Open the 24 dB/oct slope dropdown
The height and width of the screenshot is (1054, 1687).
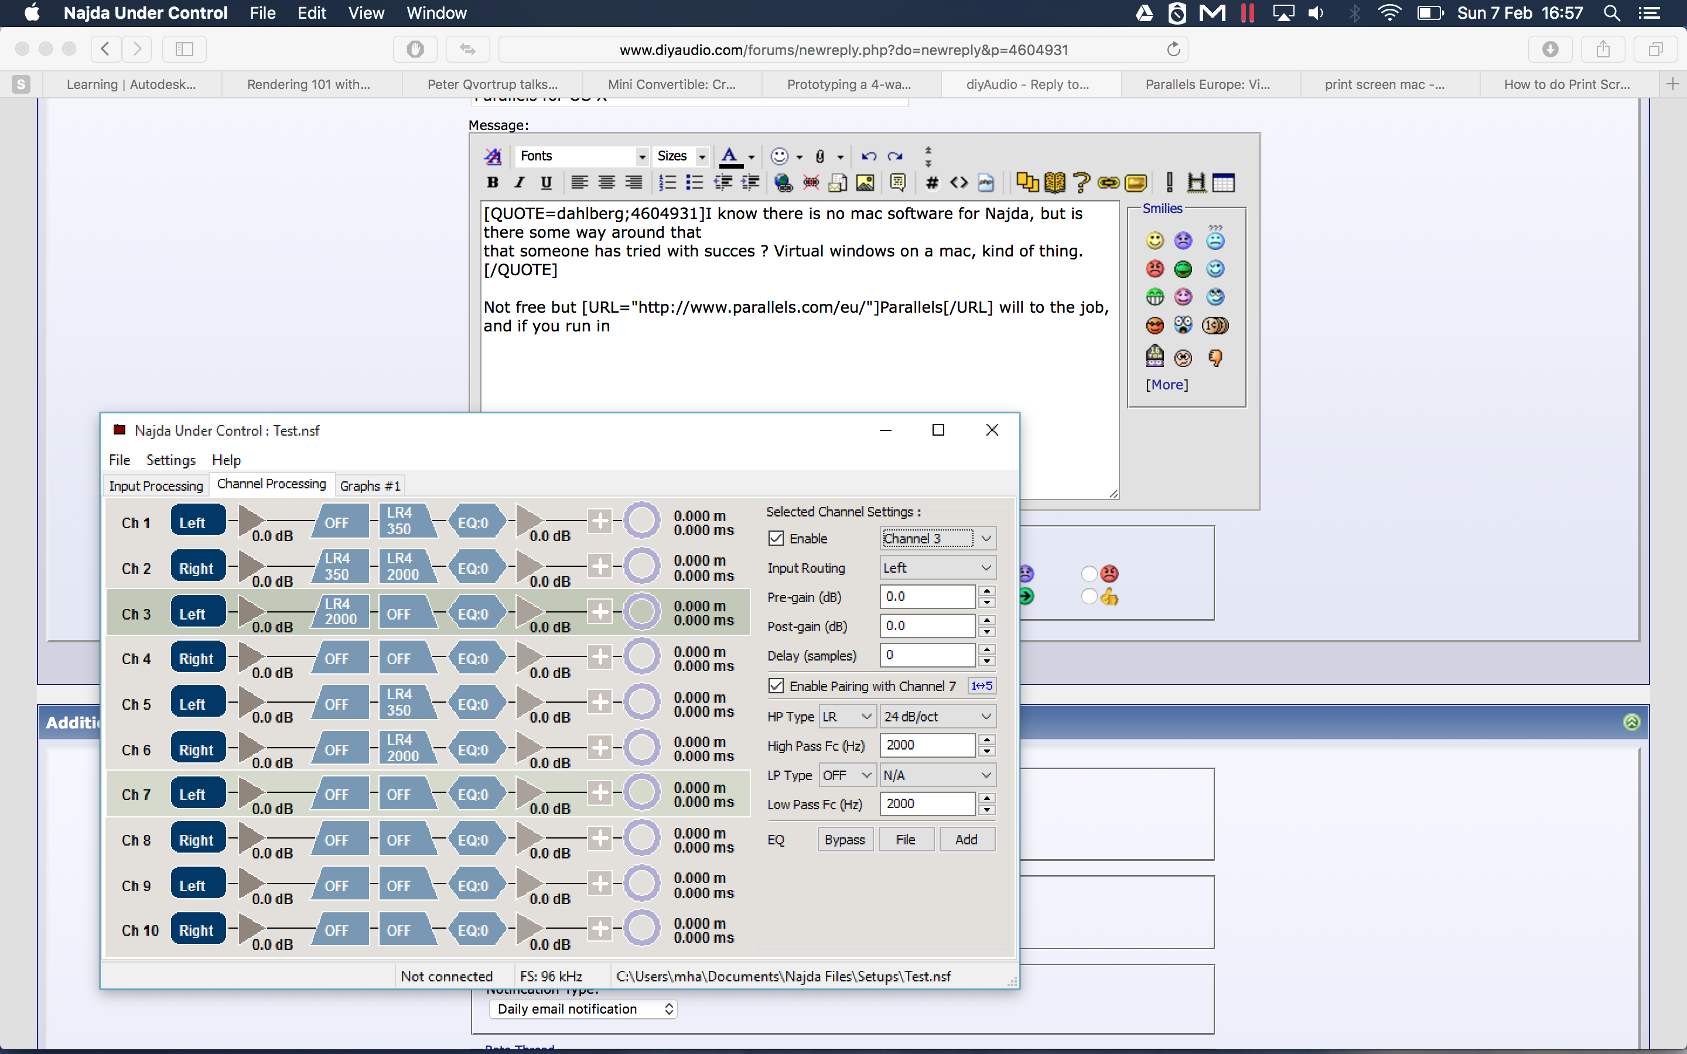click(x=938, y=717)
